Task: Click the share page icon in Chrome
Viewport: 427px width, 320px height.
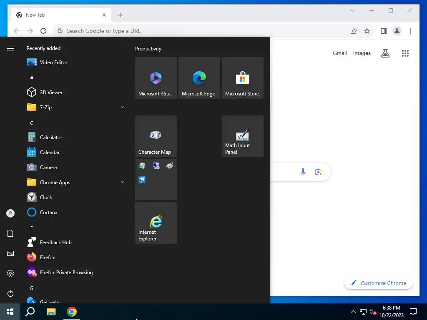Action: click(x=354, y=31)
